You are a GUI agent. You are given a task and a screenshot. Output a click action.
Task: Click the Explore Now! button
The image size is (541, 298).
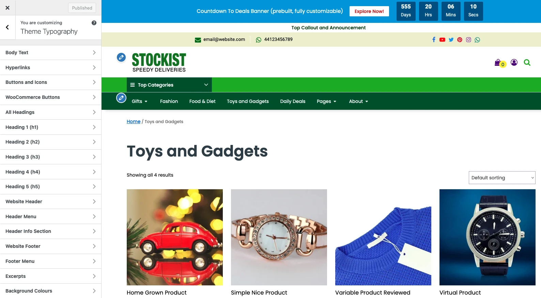(369, 11)
